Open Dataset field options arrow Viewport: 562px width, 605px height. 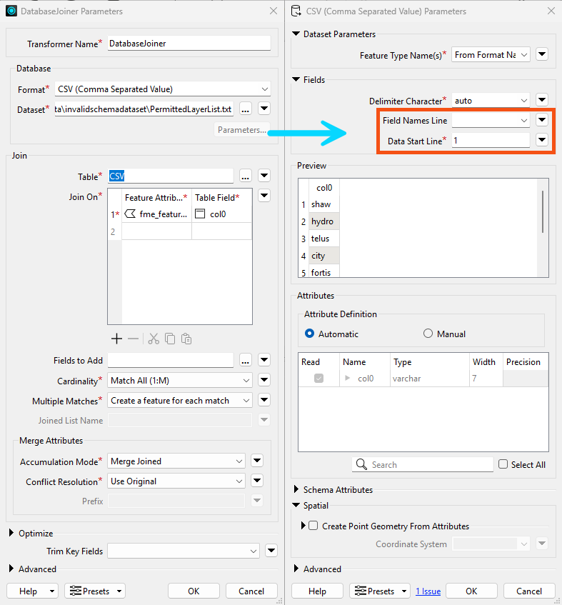(264, 109)
